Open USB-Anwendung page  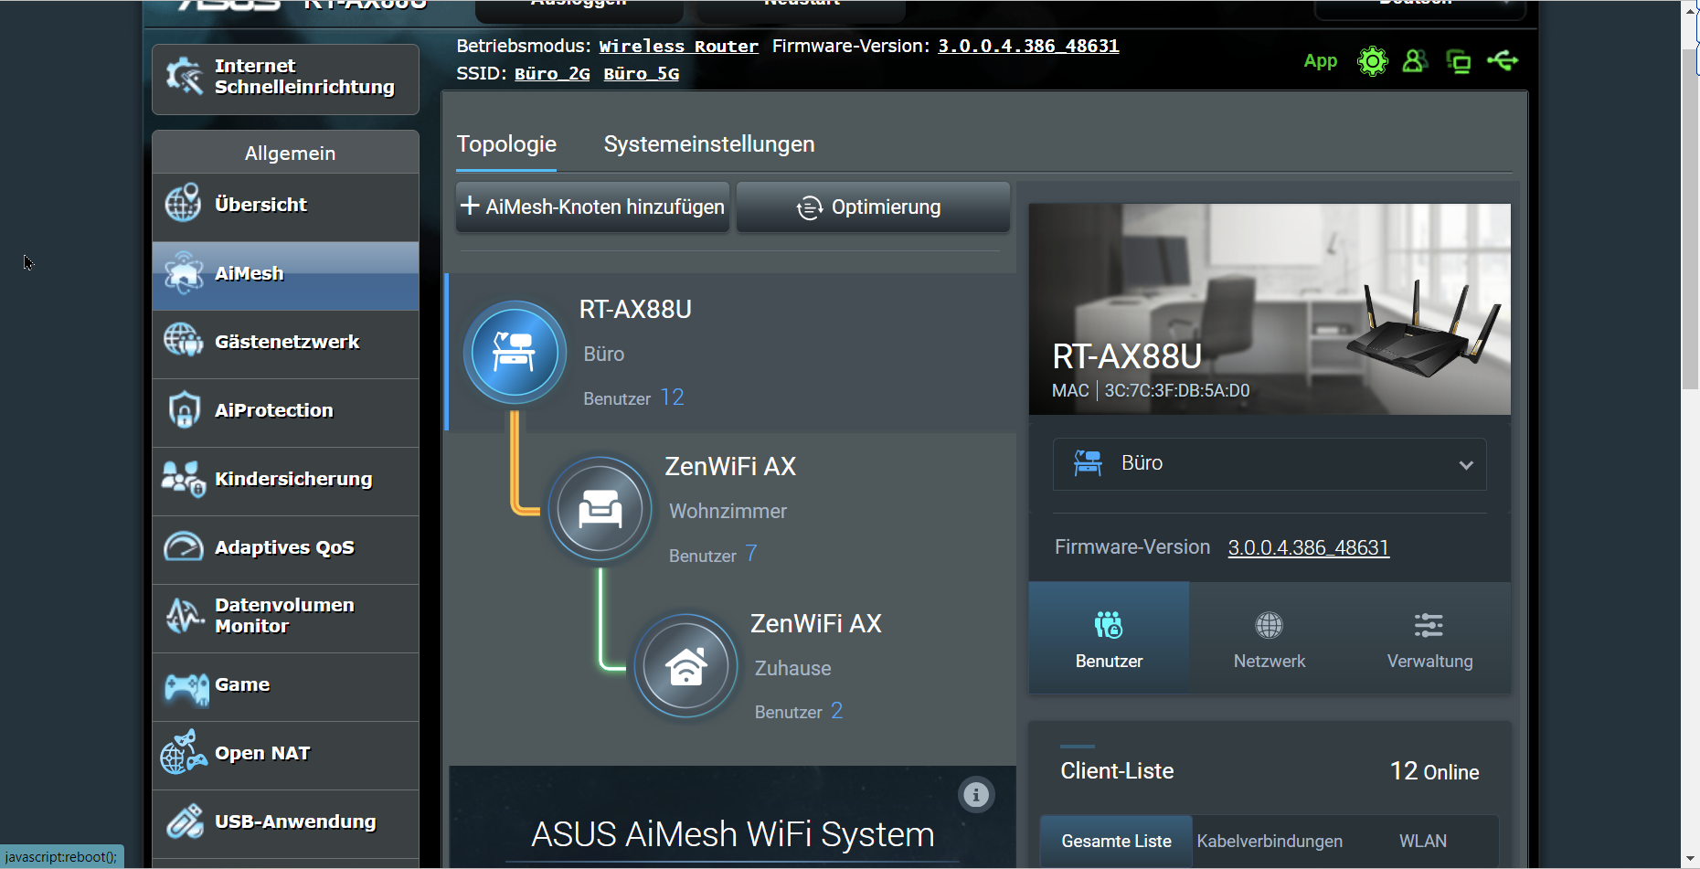(x=285, y=824)
